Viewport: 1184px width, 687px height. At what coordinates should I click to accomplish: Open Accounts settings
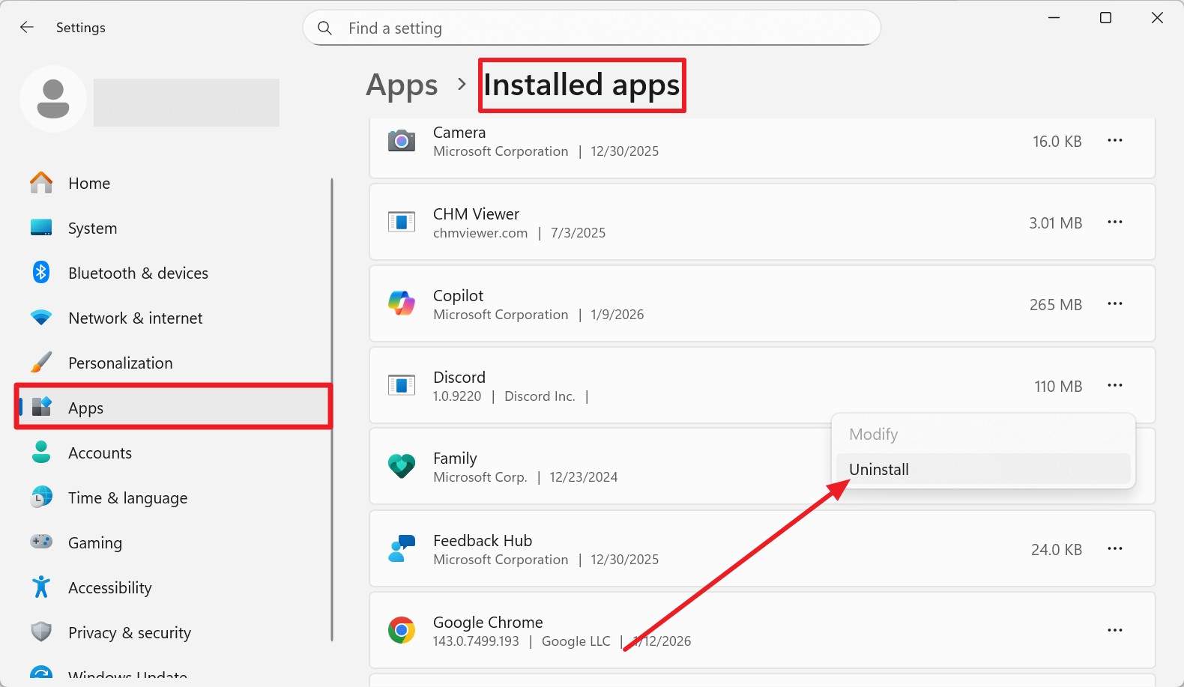(x=173, y=453)
